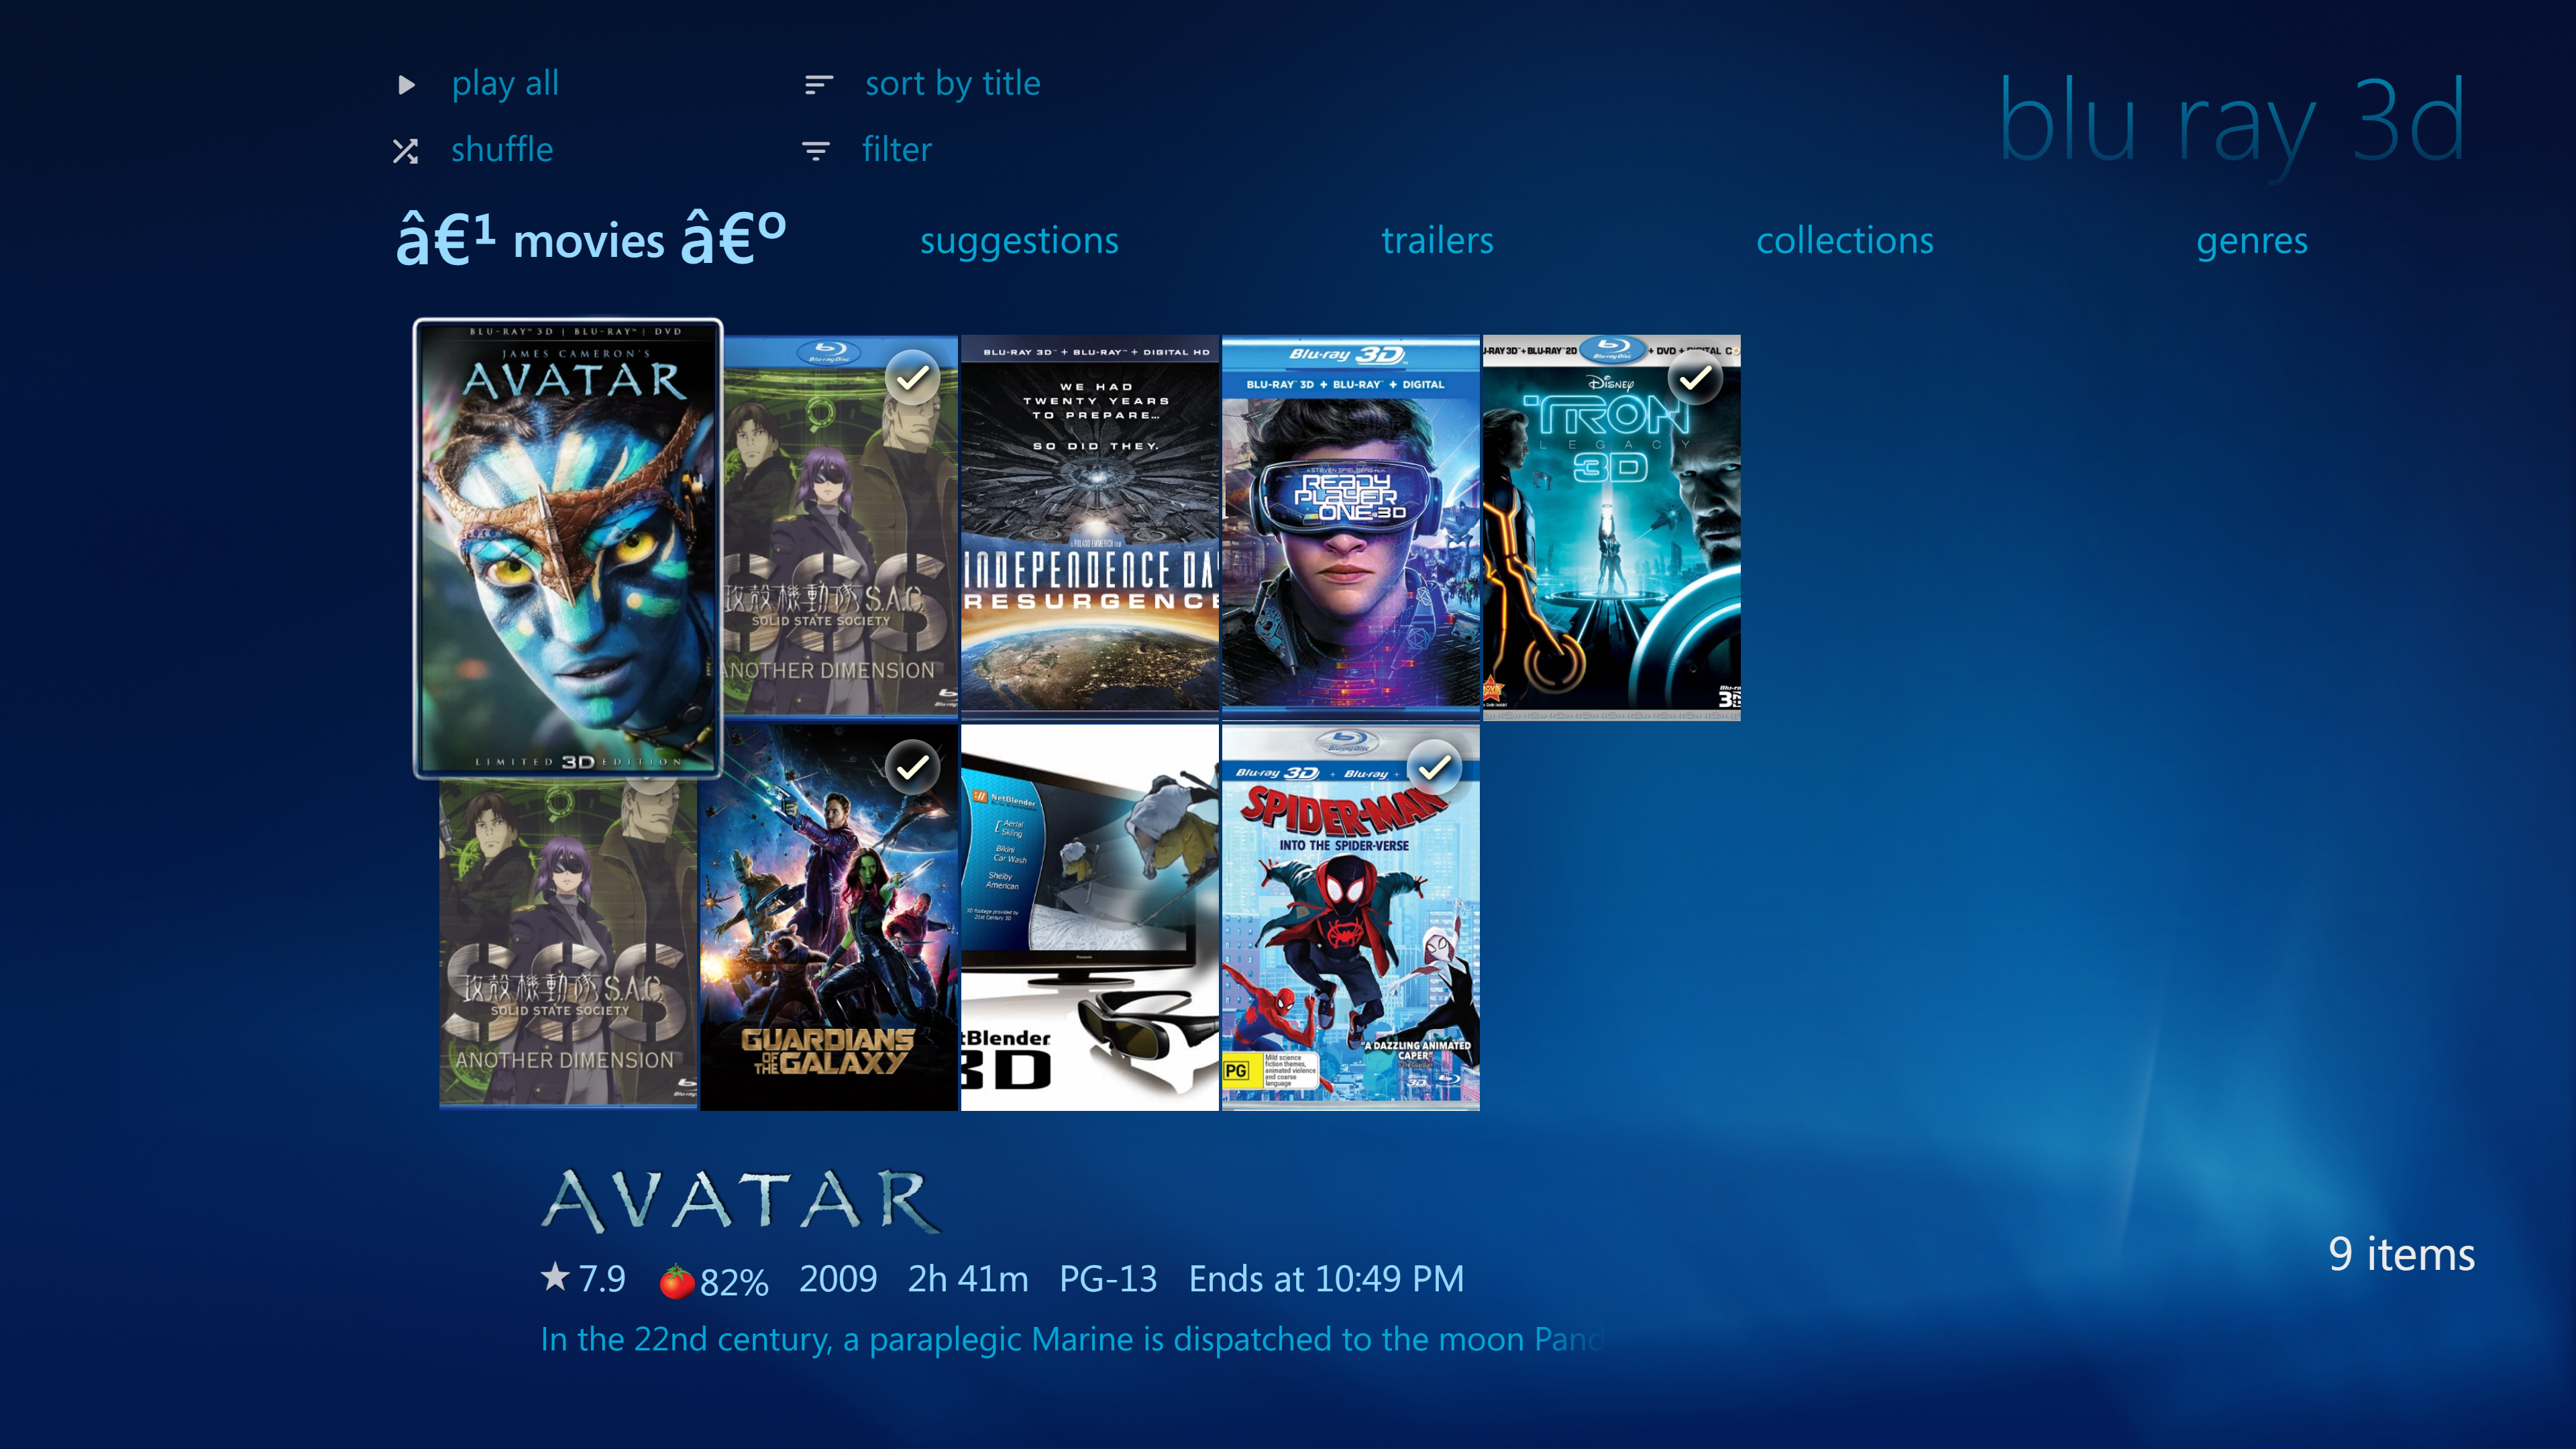Click the sort lines icon
Image resolution: width=2576 pixels, height=1449 pixels.
click(x=818, y=85)
